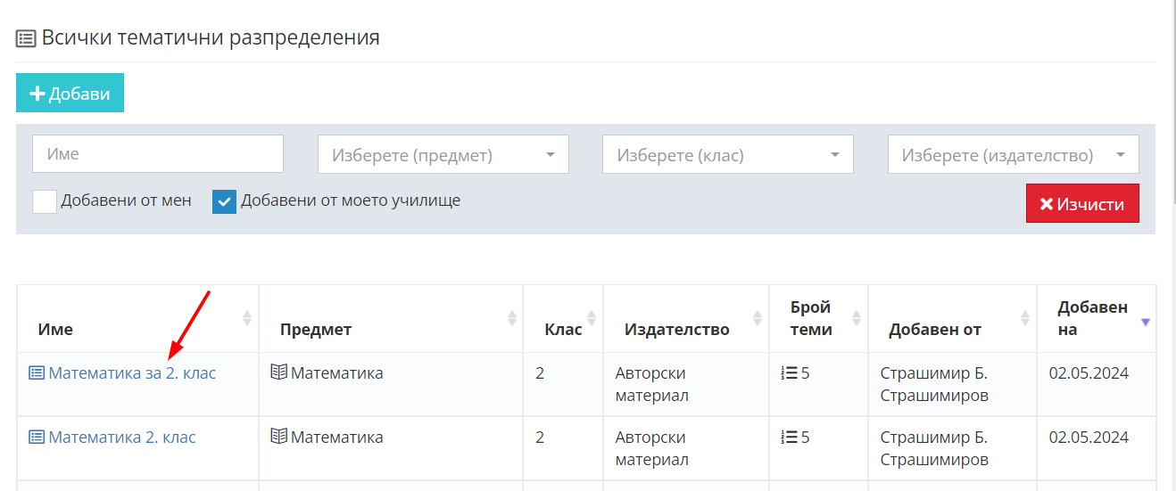Enable the Добавени от мен checkbox
The height and width of the screenshot is (491, 1176).
pos(45,201)
